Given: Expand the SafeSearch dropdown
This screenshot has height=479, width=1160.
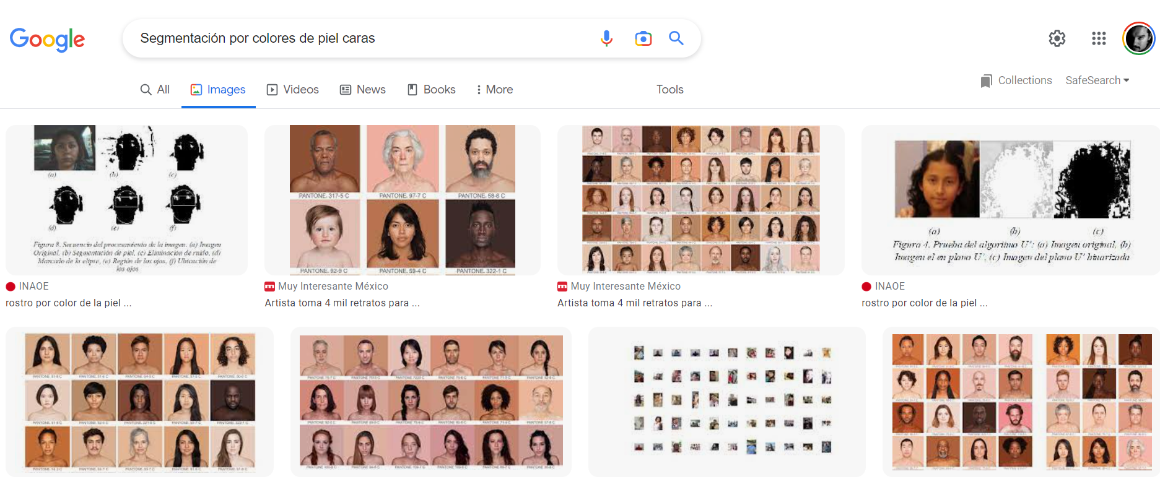Looking at the screenshot, I should [1097, 80].
